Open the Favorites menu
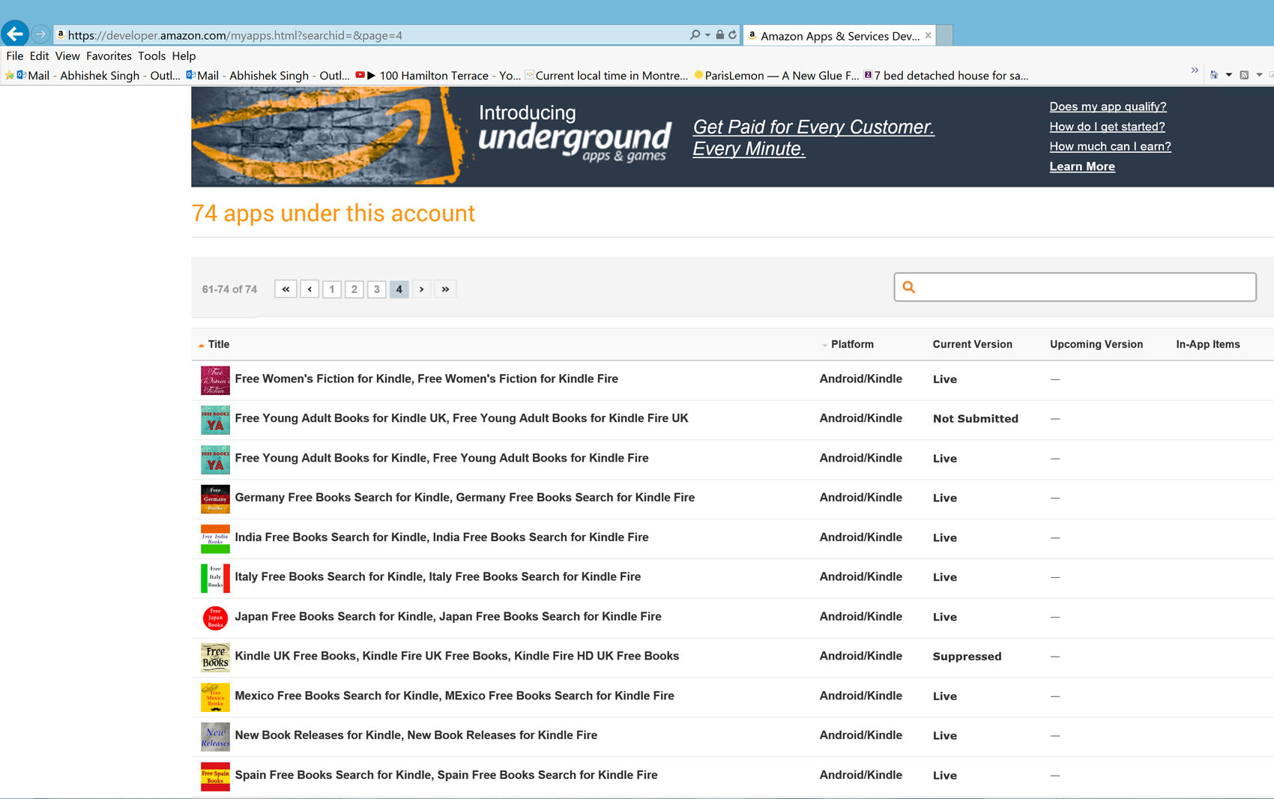This screenshot has width=1274, height=799. (109, 55)
